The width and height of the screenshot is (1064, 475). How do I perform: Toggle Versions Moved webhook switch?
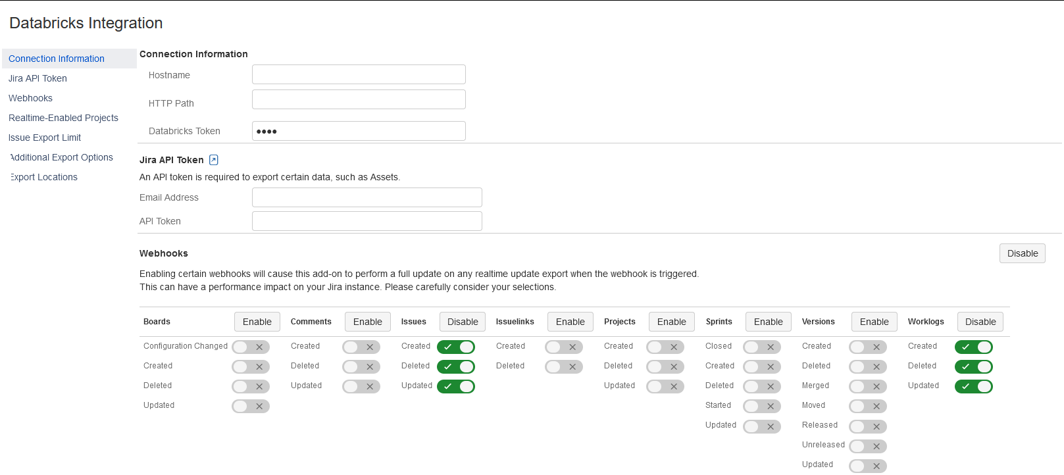pos(868,406)
